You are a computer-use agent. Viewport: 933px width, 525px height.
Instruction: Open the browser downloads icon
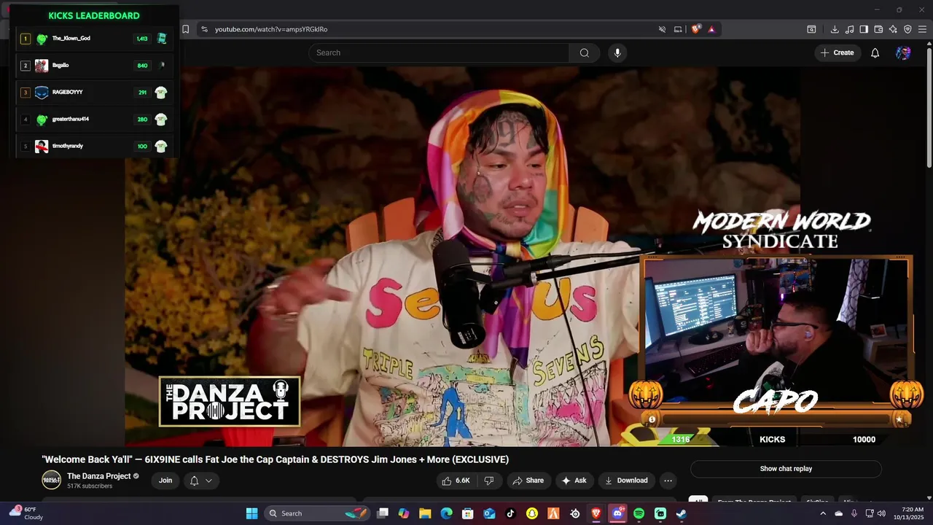pos(835,29)
